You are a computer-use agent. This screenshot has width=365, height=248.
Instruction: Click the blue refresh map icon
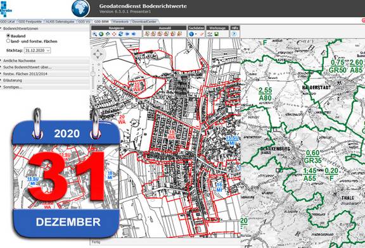(x=120, y=34)
